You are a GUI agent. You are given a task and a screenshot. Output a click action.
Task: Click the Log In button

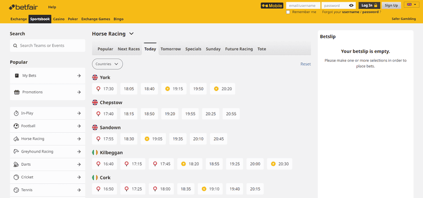tap(369, 5)
